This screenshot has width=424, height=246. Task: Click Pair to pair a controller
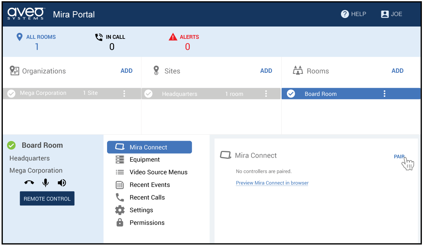pos(399,157)
